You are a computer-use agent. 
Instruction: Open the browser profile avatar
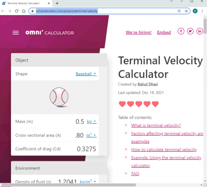[195, 11]
